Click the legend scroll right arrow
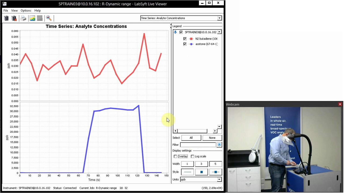The image size is (344, 193). coord(215,131)
